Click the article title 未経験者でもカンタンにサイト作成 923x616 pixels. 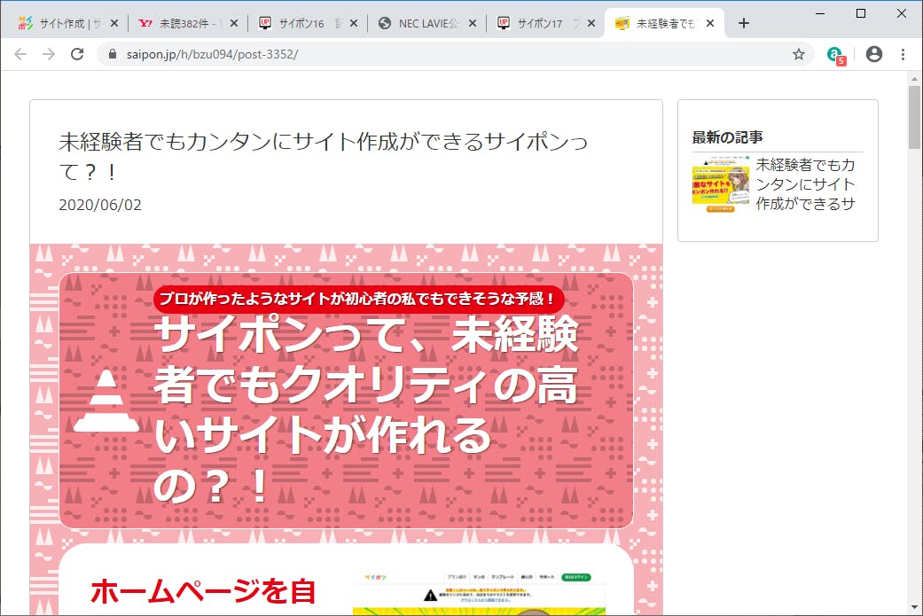click(323, 156)
